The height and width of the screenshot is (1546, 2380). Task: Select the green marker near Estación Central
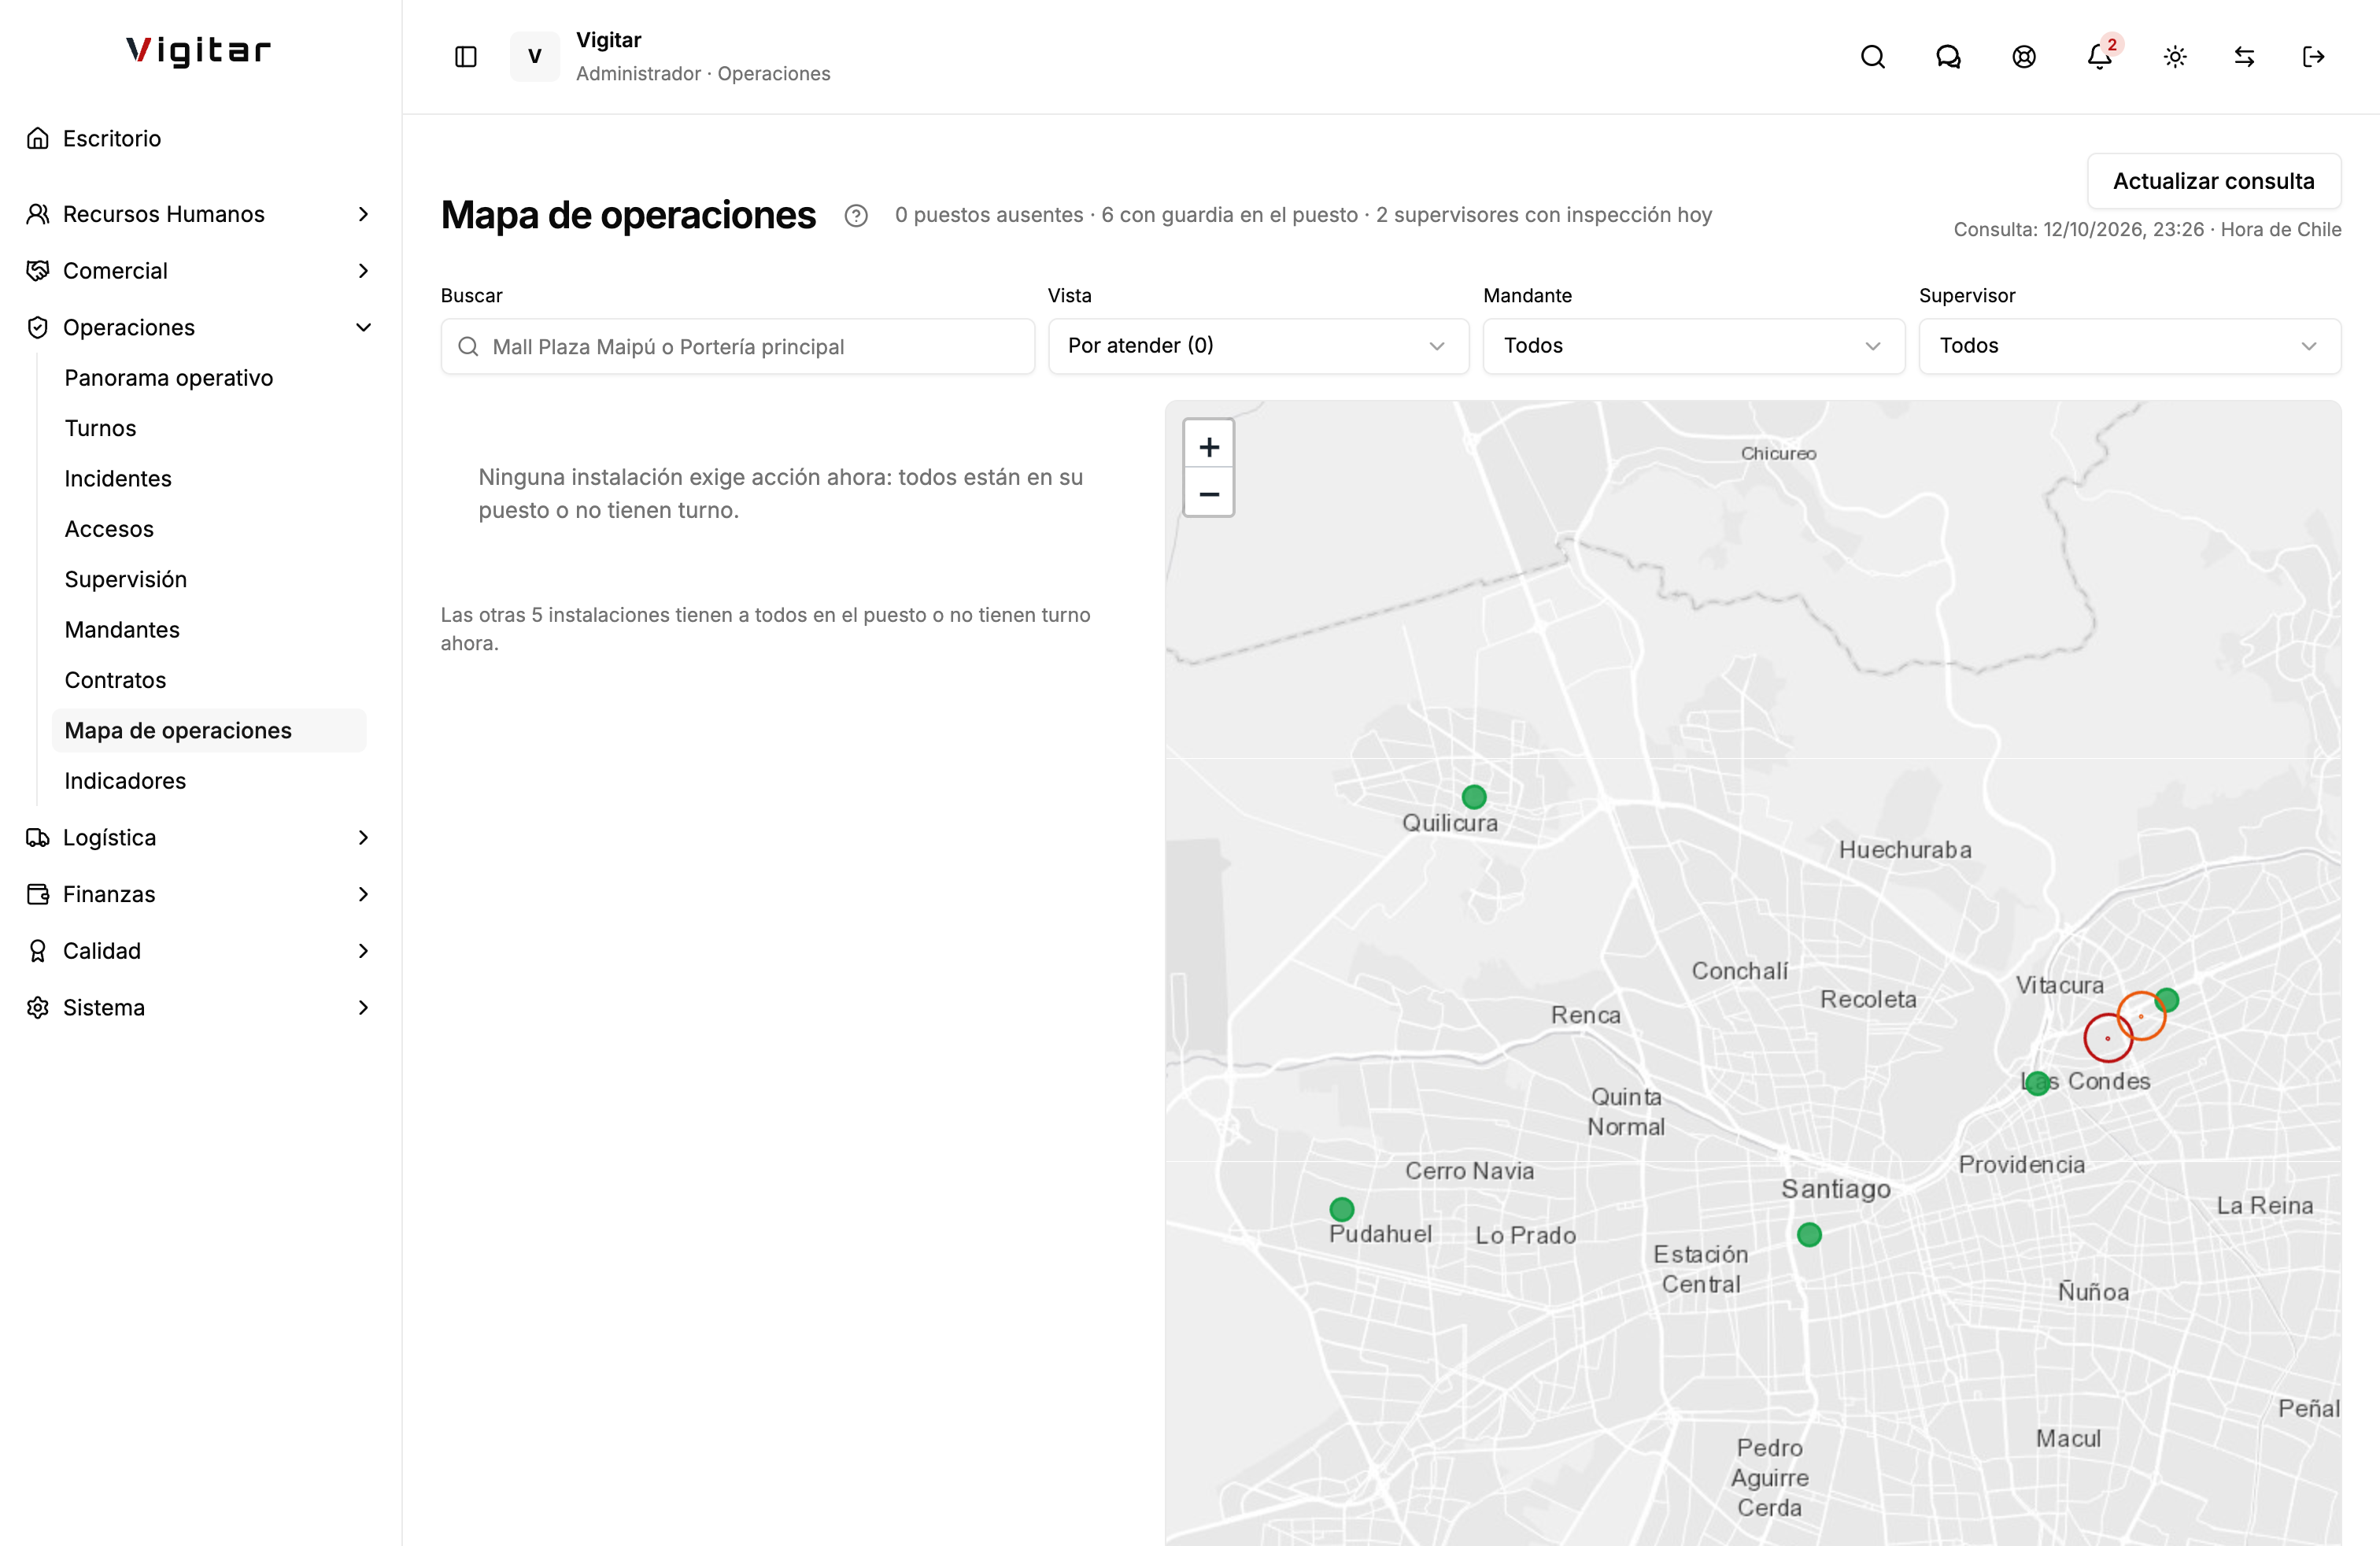pyautogui.click(x=1809, y=1235)
